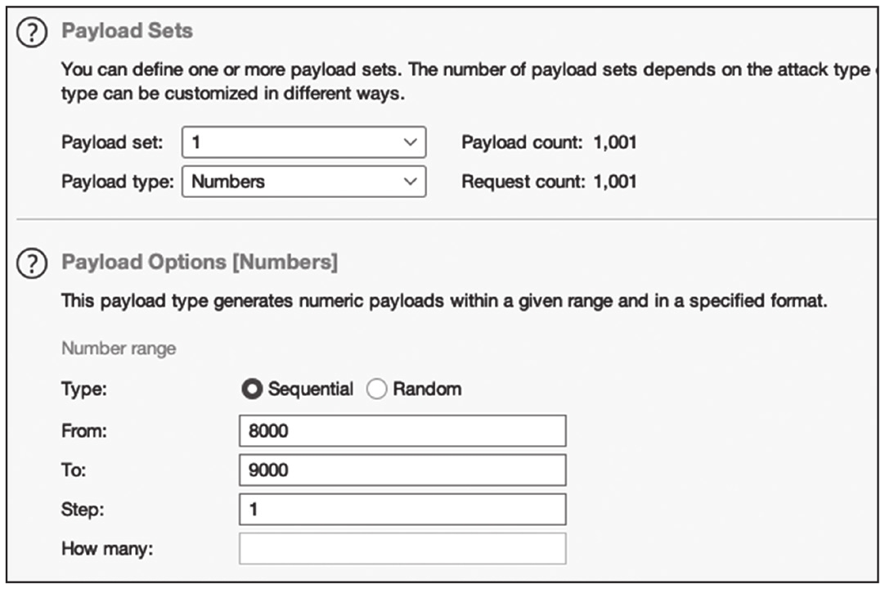This screenshot has height=589, width=885.
Task: Click the numeric payloads description text
Action: [444, 301]
